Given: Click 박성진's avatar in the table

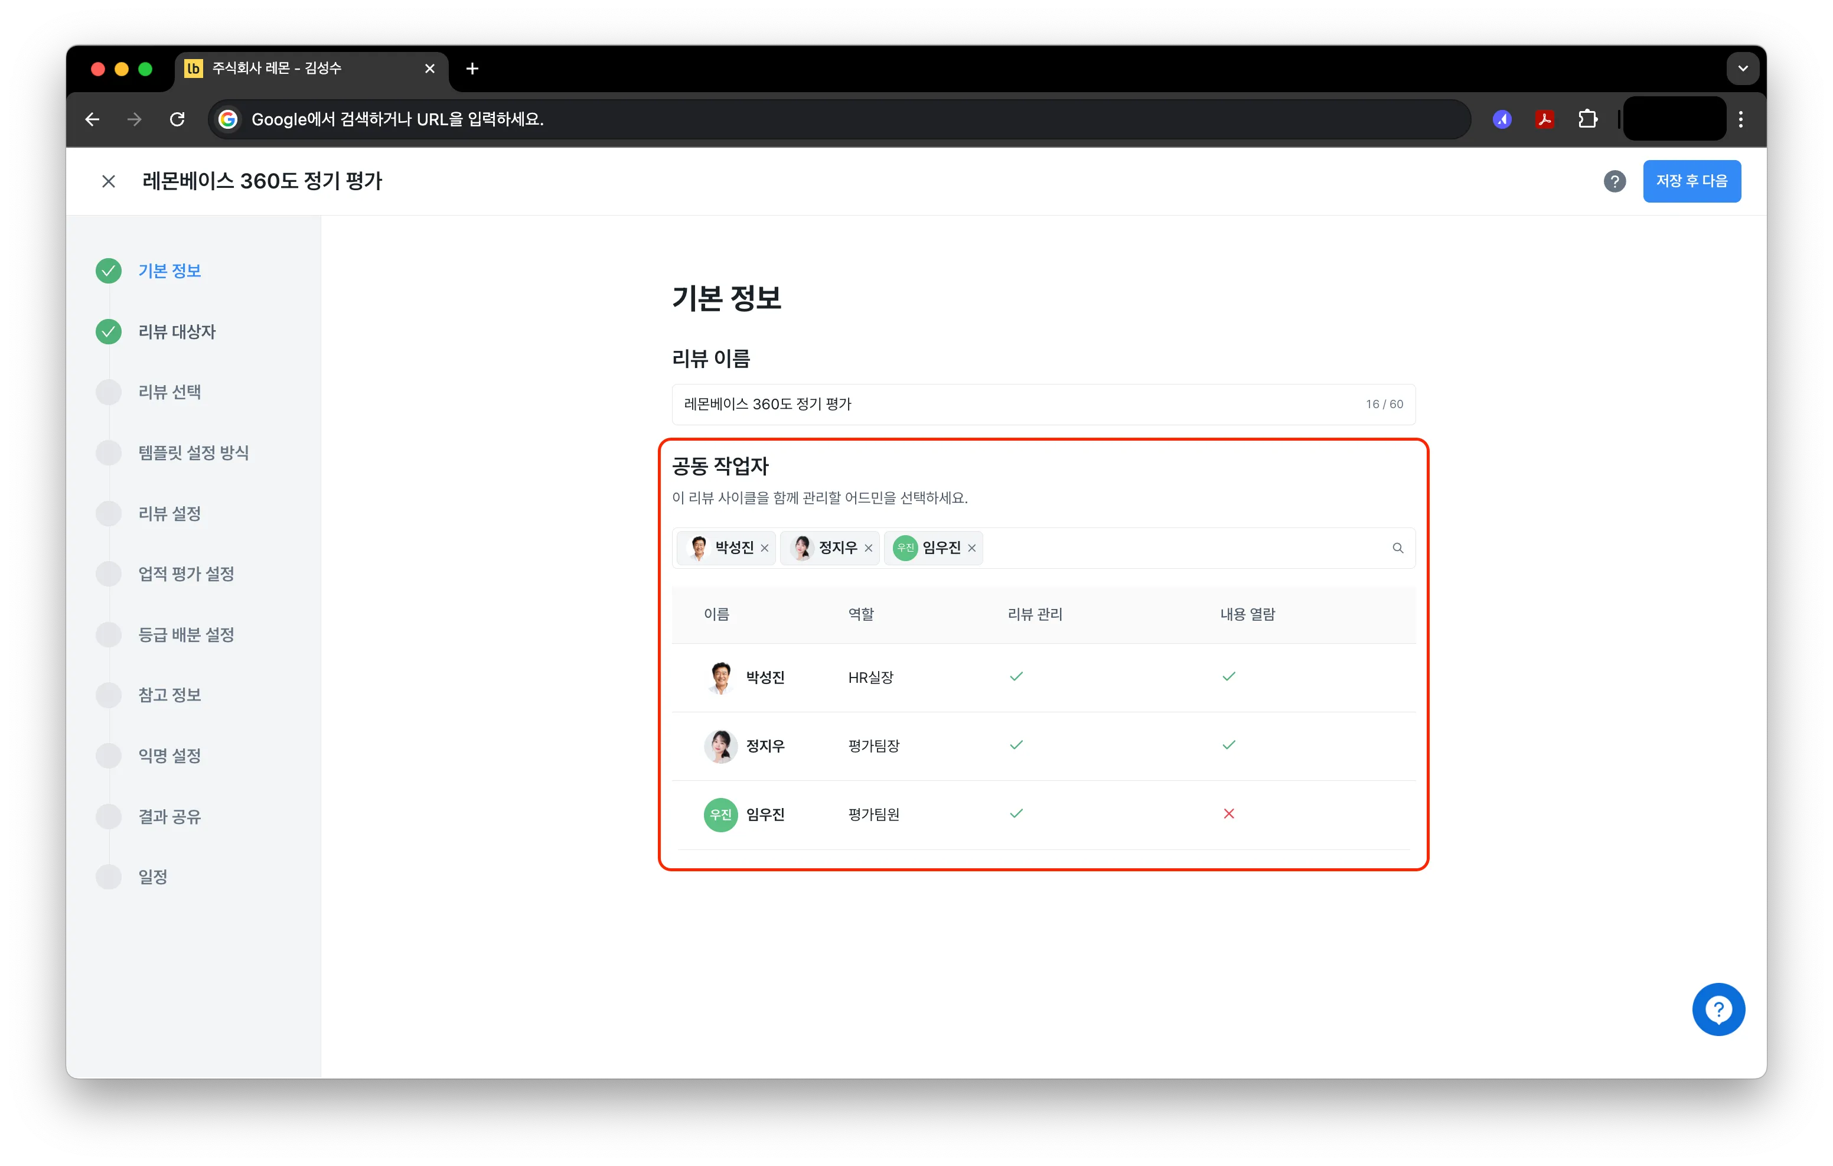Looking at the screenshot, I should pyautogui.click(x=720, y=678).
